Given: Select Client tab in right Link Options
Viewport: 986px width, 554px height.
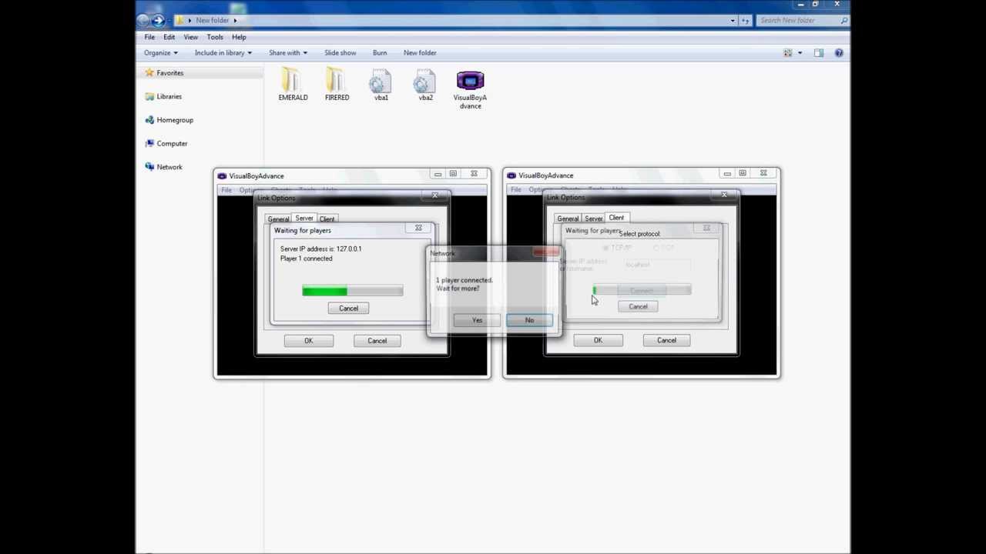Looking at the screenshot, I should pos(616,218).
